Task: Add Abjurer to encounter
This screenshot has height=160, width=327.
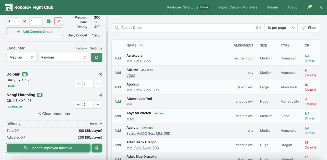Action: (x=118, y=73)
